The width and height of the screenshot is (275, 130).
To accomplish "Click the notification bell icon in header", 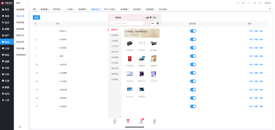I will (x=260, y=3).
